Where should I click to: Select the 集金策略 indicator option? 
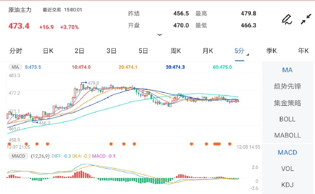click(287, 103)
